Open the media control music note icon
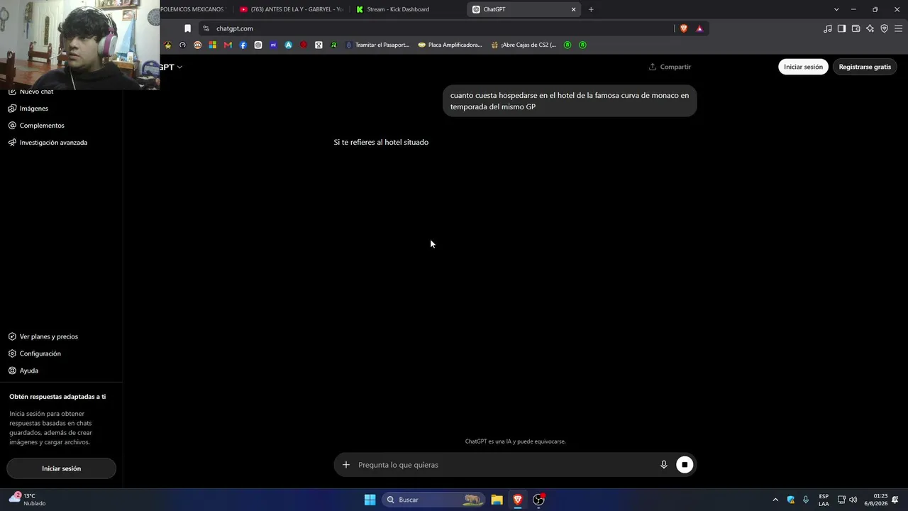Image resolution: width=908 pixels, height=511 pixels. tap(828, 28)
